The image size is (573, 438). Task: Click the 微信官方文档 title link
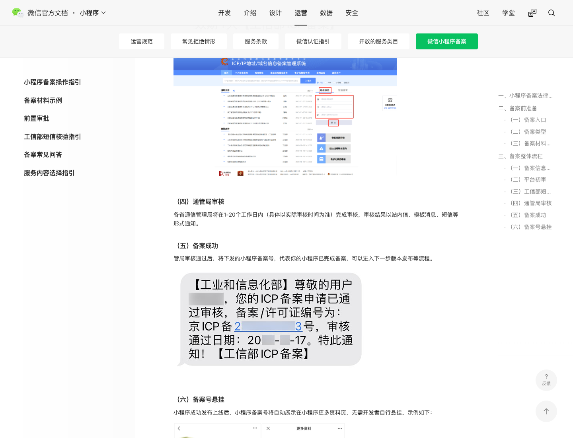click(48, 13)
